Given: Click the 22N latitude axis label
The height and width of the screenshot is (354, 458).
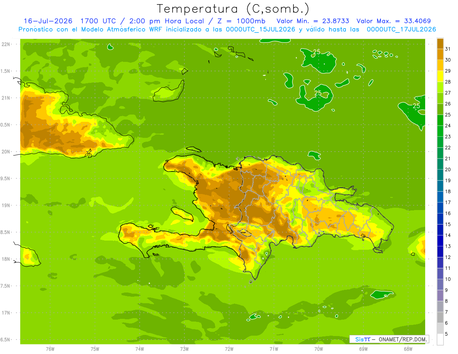Looking at the screenshot, I should tap(6, 44).
